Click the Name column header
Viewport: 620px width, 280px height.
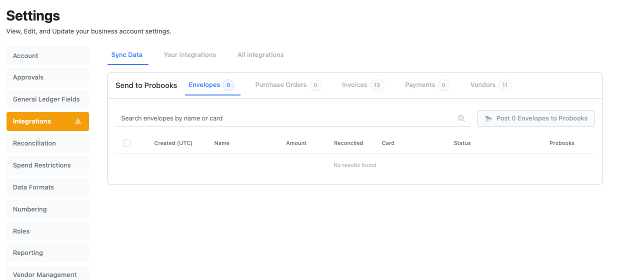coord(222,143)
